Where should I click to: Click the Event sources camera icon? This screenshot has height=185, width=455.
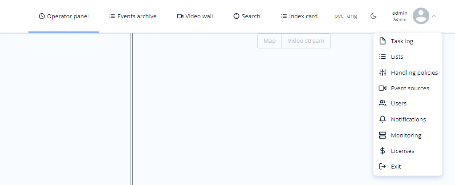(382, 88)
